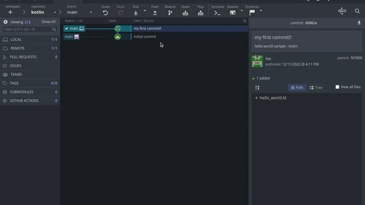
Task: Expand the TAGS section
Action: [x=30, y=83]
